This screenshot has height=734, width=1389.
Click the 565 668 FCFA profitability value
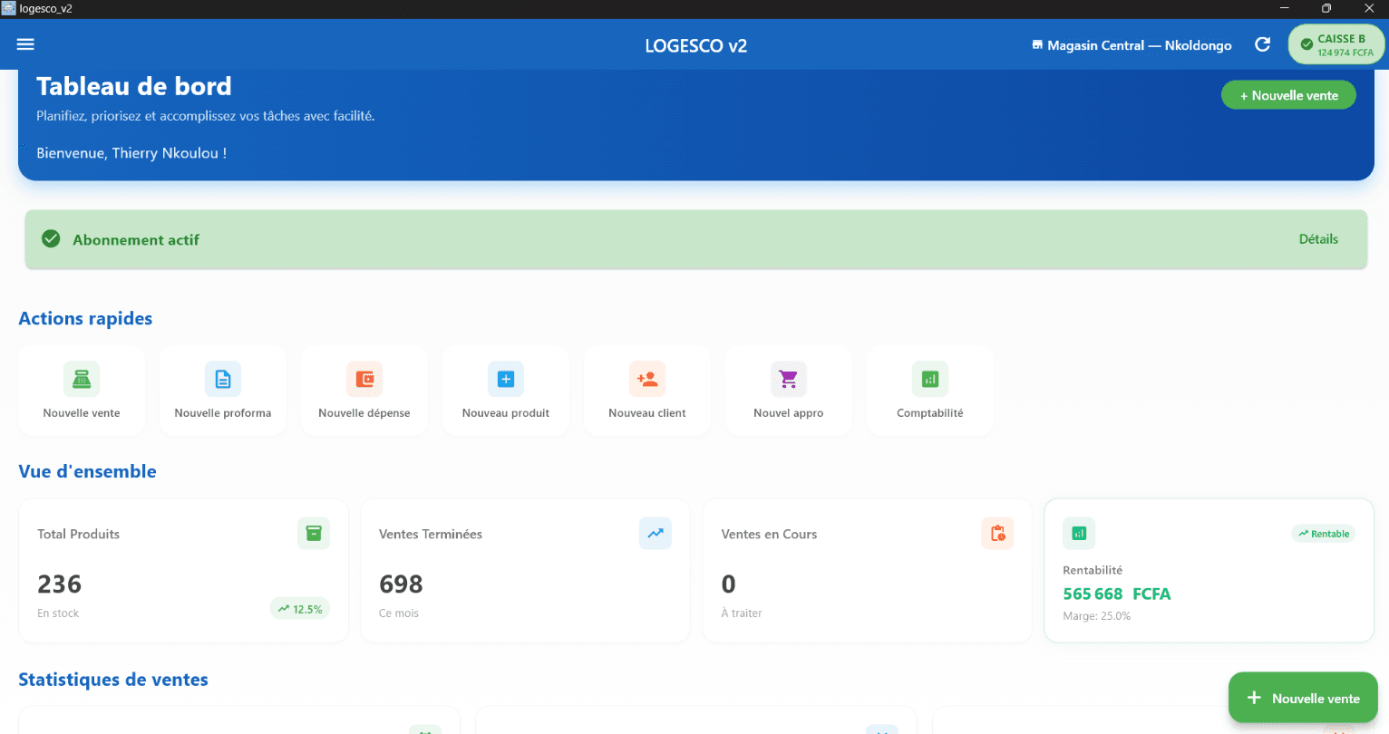(1117, 594)
